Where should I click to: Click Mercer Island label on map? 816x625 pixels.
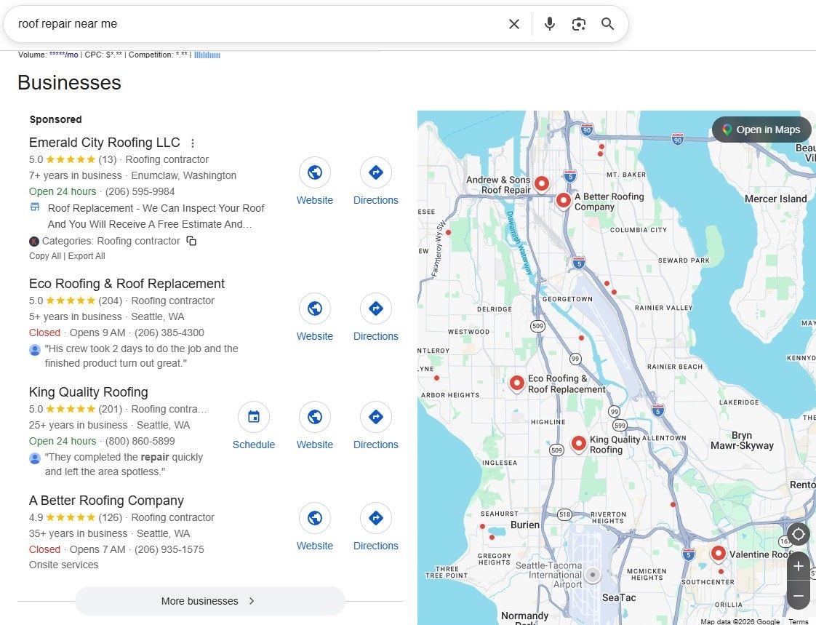coord(775,199)
